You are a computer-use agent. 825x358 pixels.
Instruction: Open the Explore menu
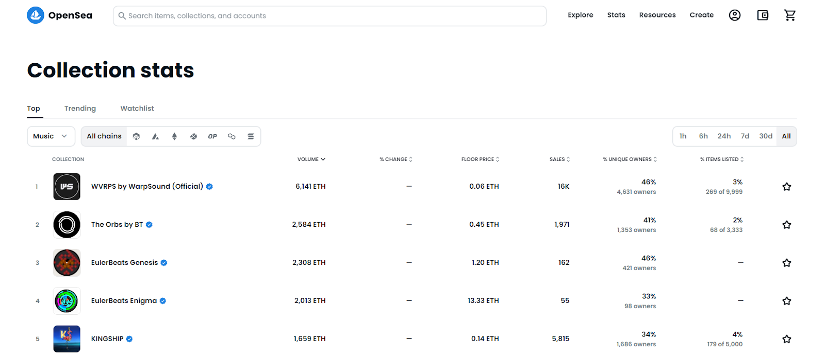click(581, 15)
